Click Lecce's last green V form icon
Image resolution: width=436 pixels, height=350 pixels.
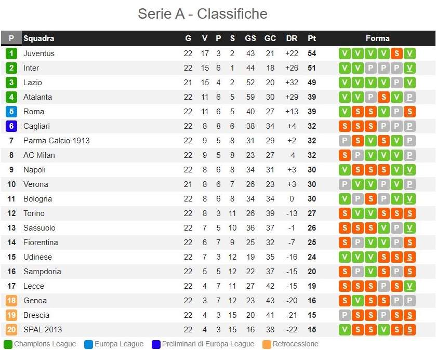(x=409, y=286)
